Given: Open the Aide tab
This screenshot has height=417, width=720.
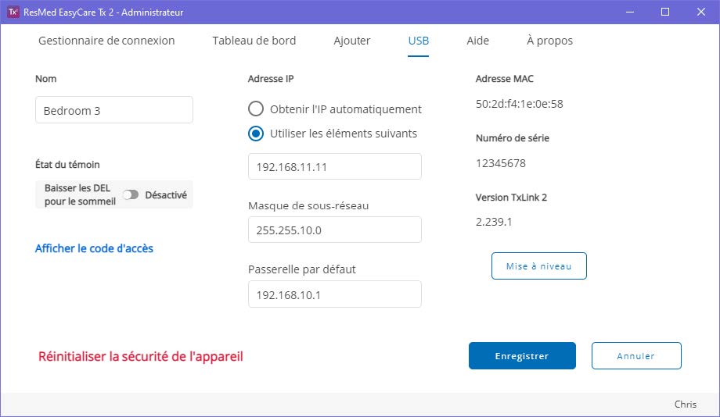Looking at the screenshot, I should click(x=477, y=41).
